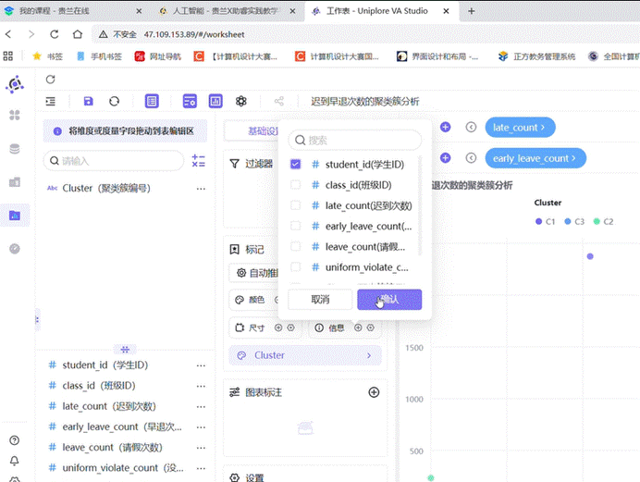Switch to the 我的课程 - 贵兰在线 browser tab

pos(73,11)
